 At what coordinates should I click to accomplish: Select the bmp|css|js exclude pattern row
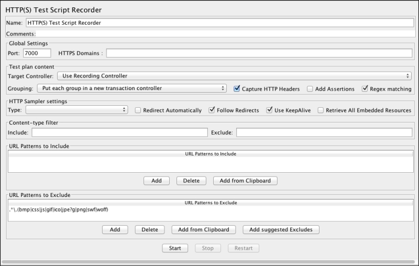coord(211,209)
